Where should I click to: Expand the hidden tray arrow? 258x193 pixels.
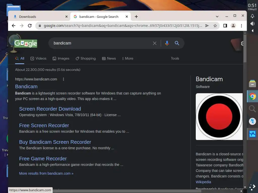click(x=252, y=31)
